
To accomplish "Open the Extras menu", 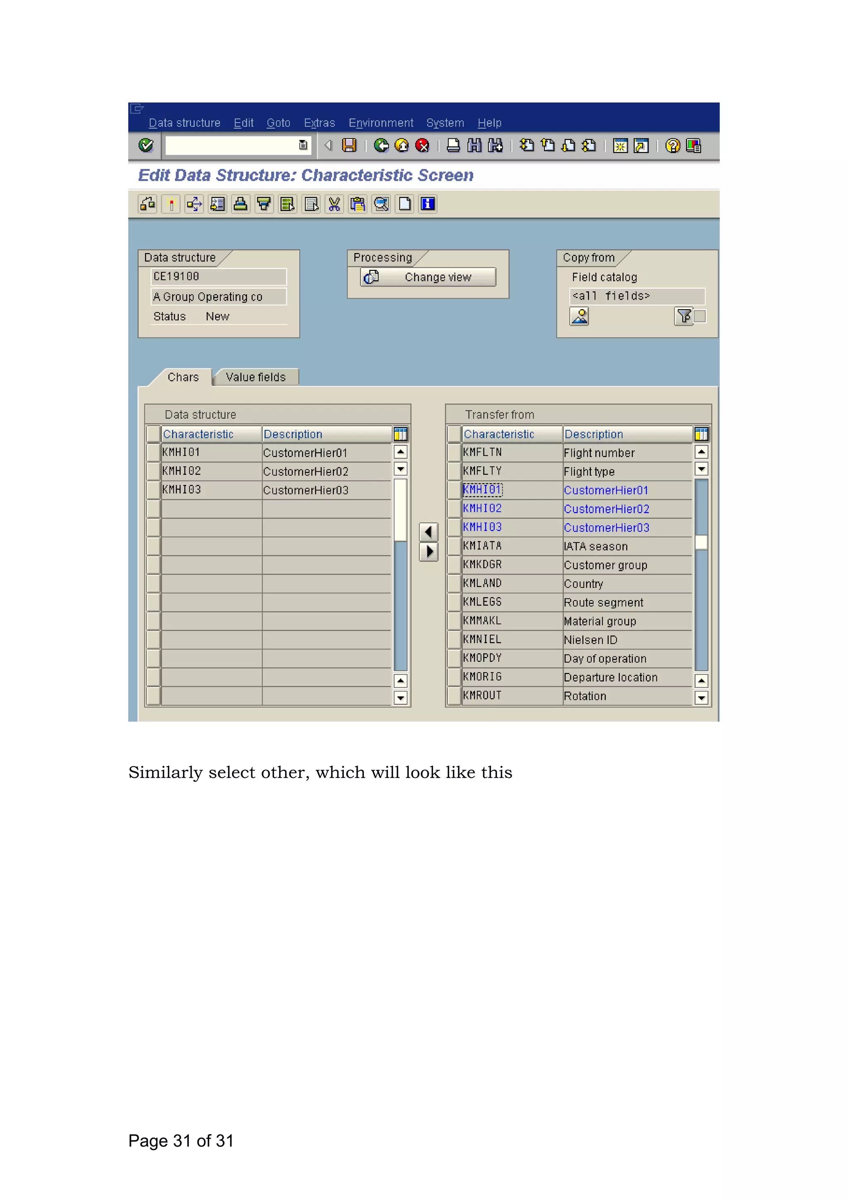I will (319, 123).
